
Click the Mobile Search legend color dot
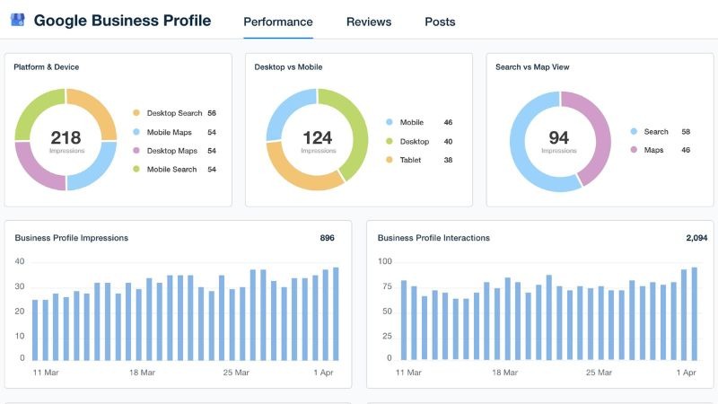(x=136, y=169)
